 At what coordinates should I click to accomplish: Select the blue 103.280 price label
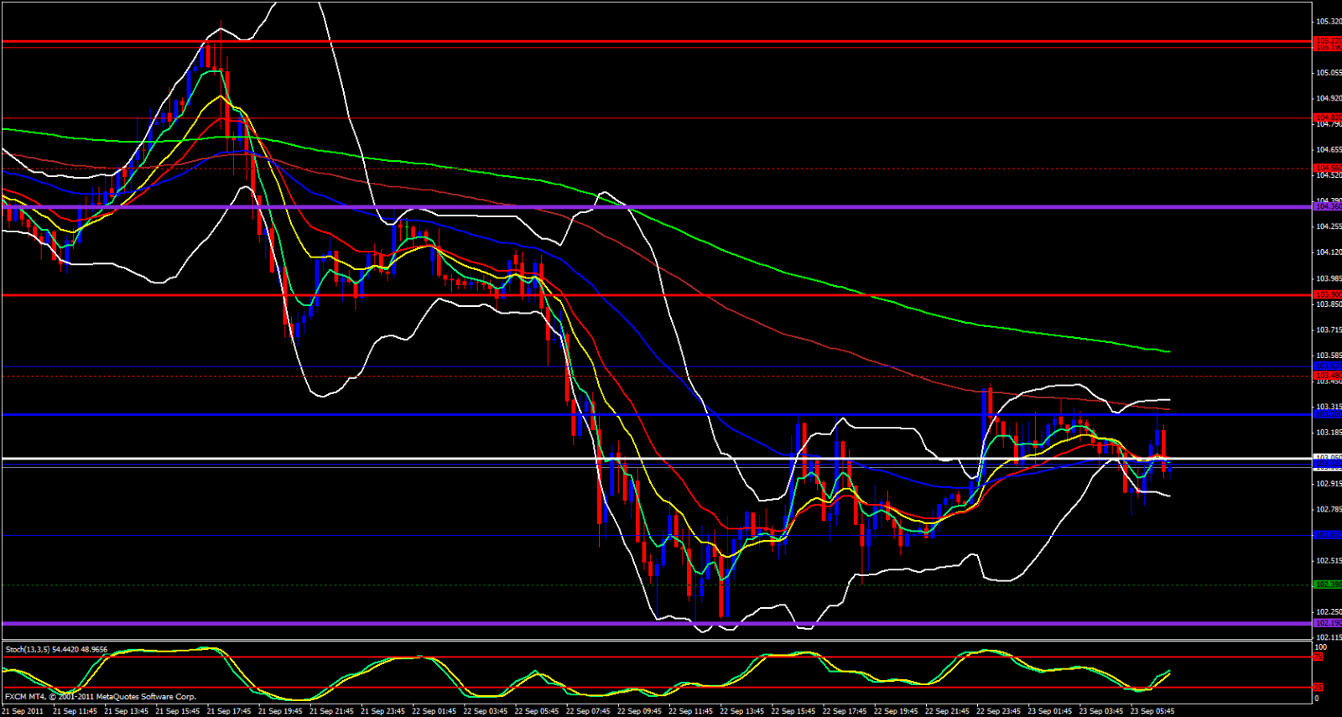tap(1327, 414)
